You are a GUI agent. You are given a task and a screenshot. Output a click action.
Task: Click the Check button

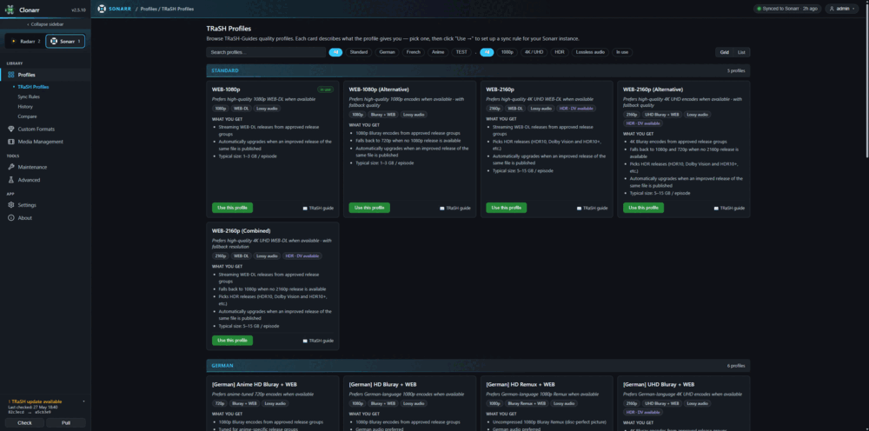(25, 422)
